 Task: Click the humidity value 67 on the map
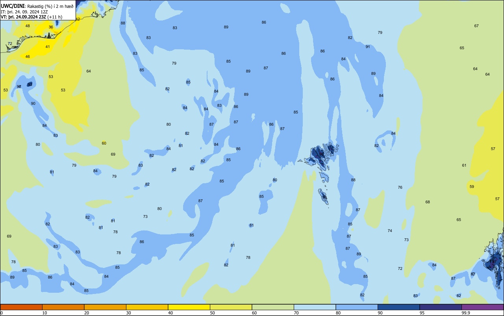click(x=476, y=26)
